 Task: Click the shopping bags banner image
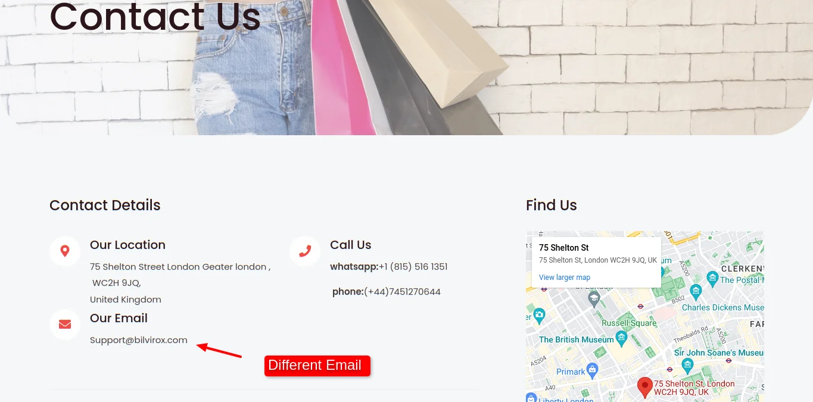click(x=406, y=67)
